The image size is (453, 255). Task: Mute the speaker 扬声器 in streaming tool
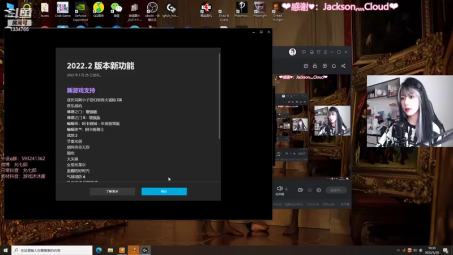click(x=279, y=189)
